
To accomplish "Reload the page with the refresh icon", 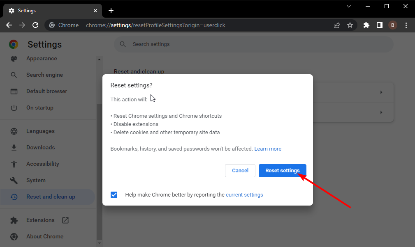I will click(x=35, y=25).
